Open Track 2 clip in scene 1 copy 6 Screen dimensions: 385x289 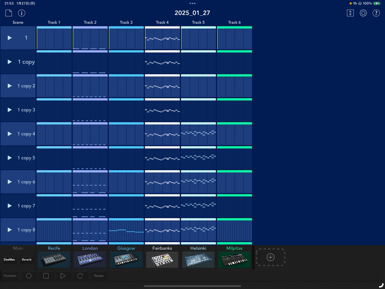click(x=90, y=182)
